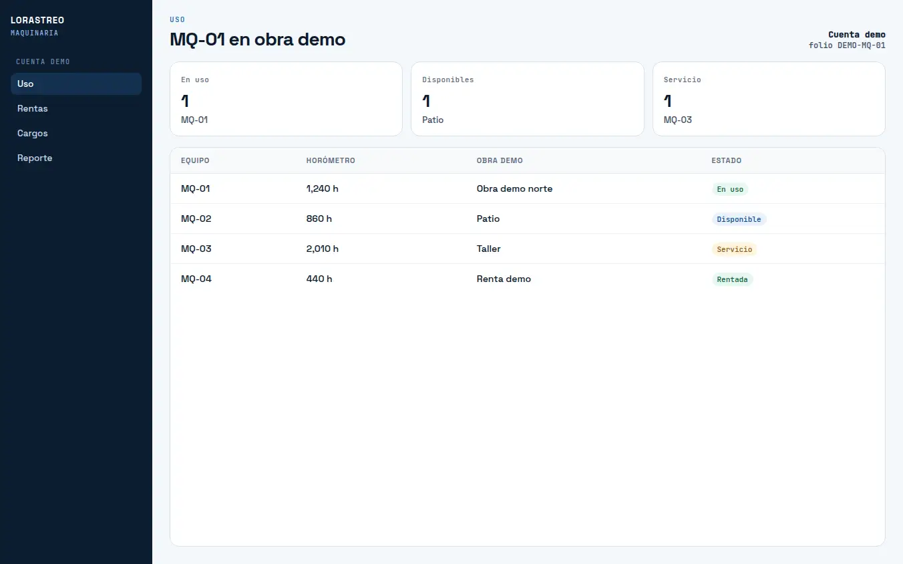
Task: Click the 440 h hour meter value
Action: point(319,279)
